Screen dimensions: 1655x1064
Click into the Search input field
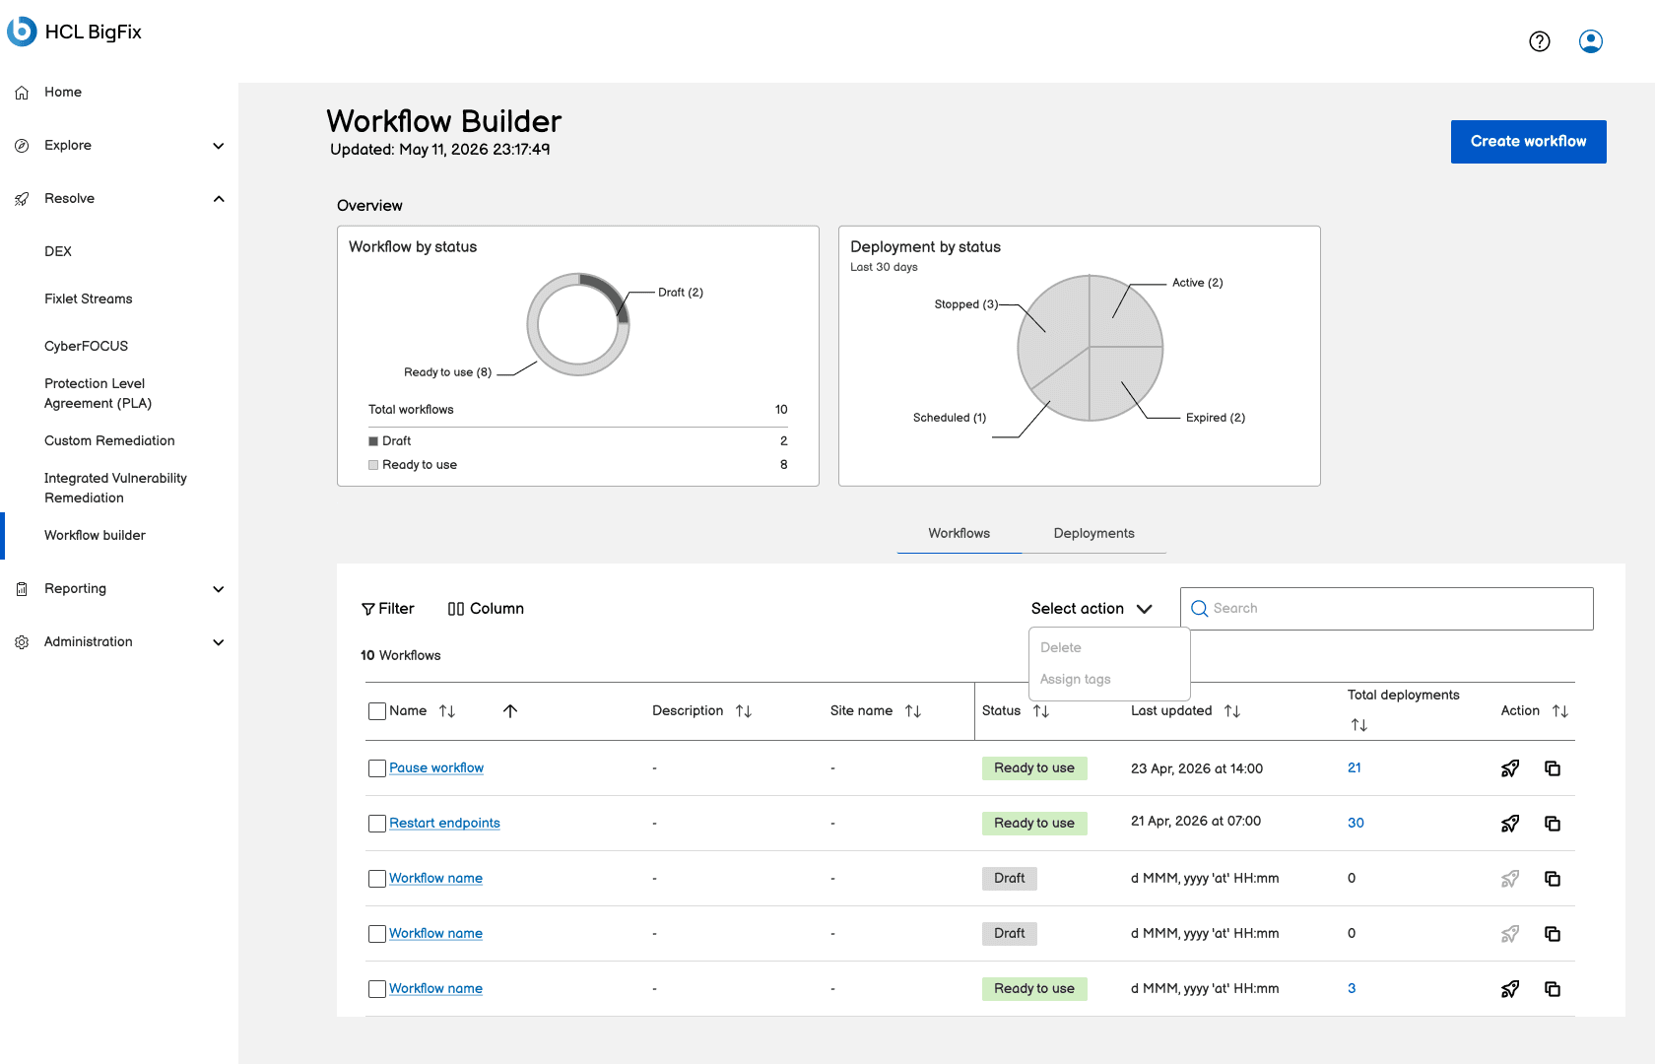[1387, 609]
